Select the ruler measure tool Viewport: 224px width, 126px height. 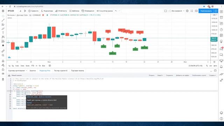pyautogui.click(x=3, y=51)
